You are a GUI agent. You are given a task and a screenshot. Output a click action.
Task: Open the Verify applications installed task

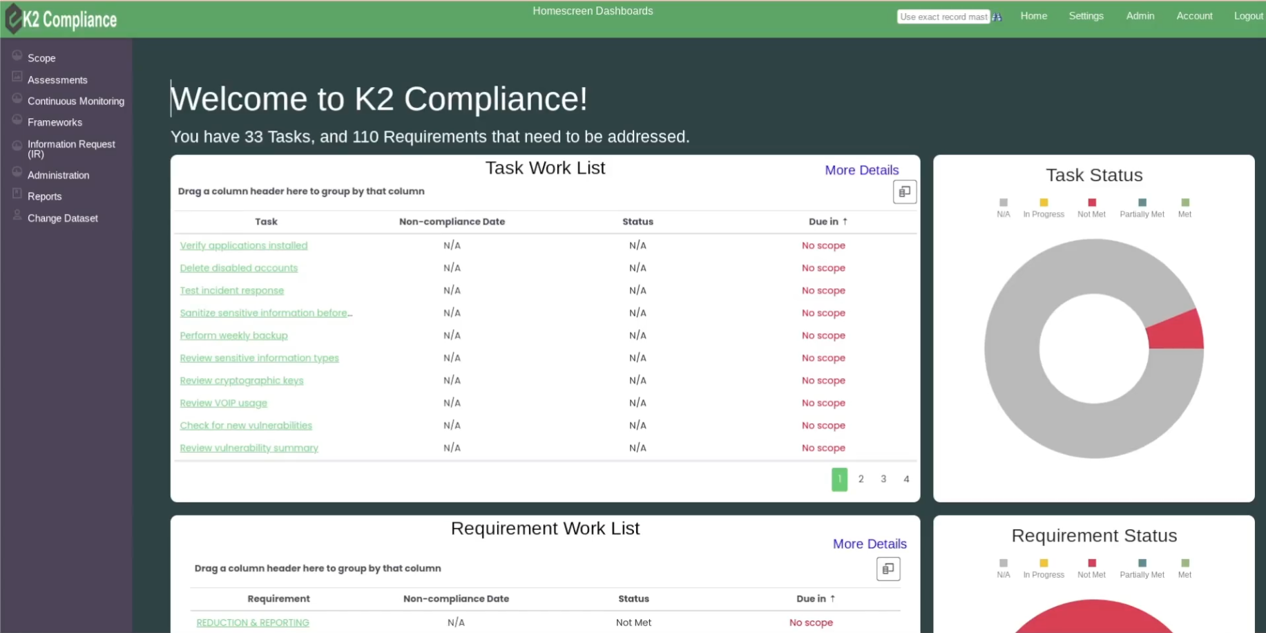243,245
